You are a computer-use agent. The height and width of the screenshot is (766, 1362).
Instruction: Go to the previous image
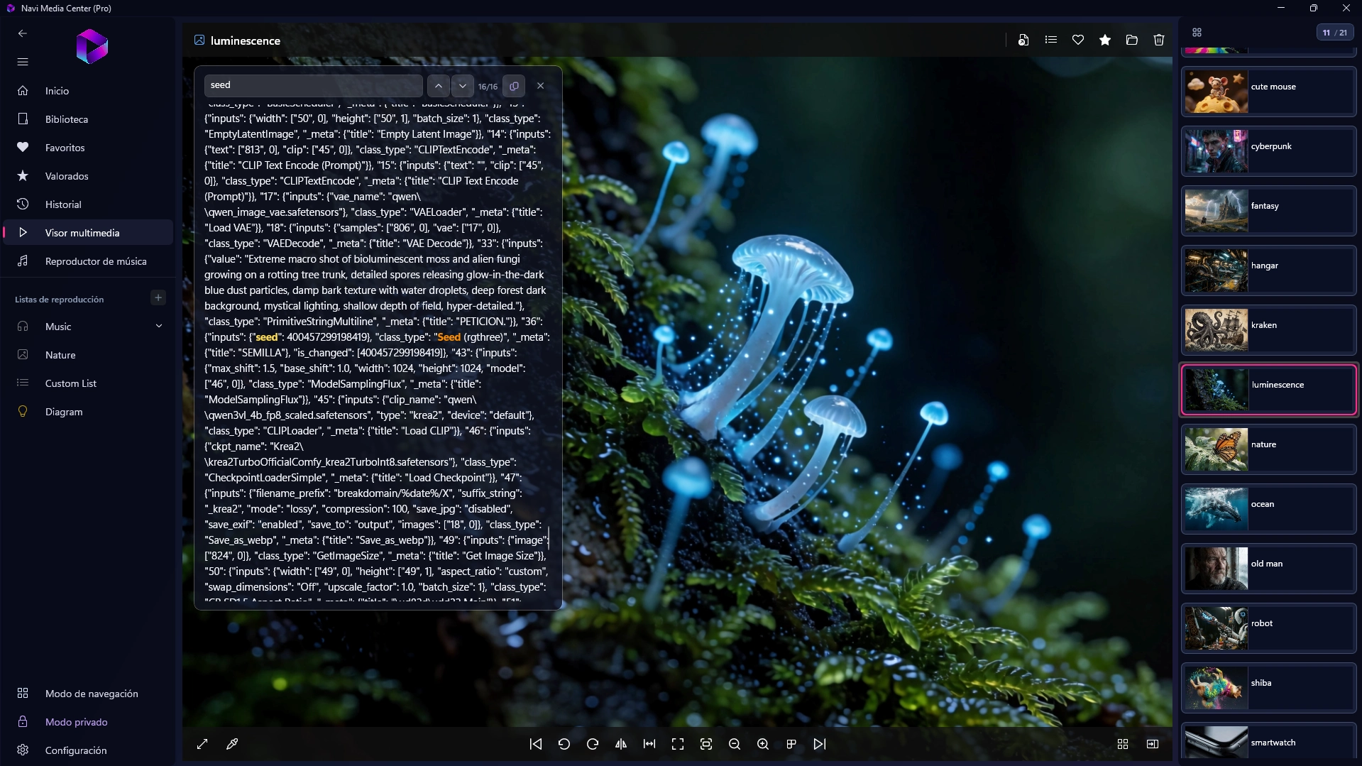click(x=536, y=744)
